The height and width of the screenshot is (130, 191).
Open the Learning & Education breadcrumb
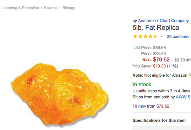21,8
